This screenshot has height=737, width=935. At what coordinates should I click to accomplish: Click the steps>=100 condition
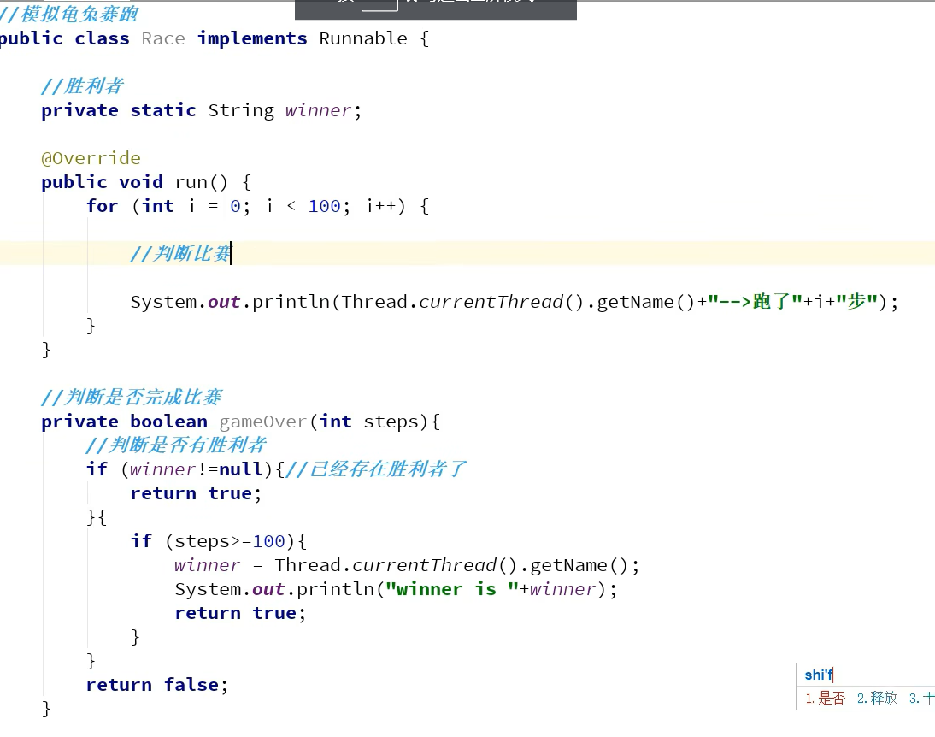pyautogui.click(x=230, y=541)
